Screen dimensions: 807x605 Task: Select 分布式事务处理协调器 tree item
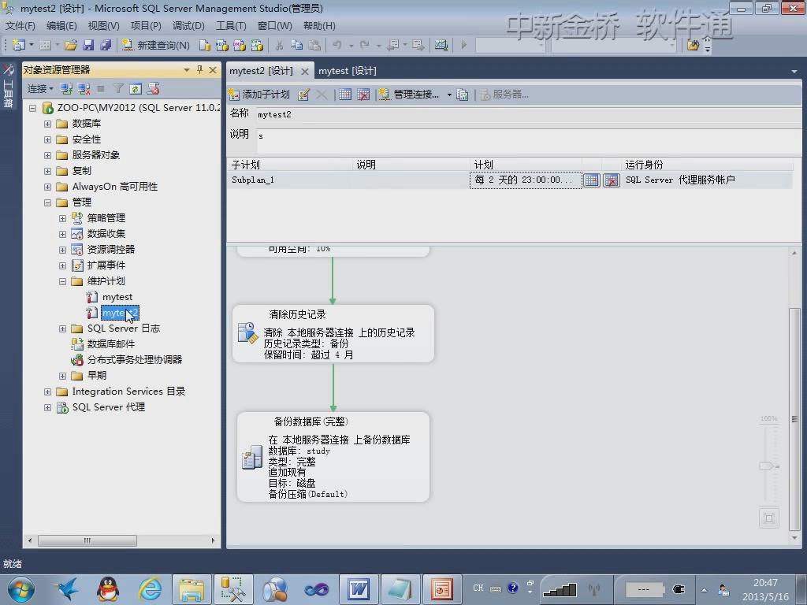click(134, 360)
